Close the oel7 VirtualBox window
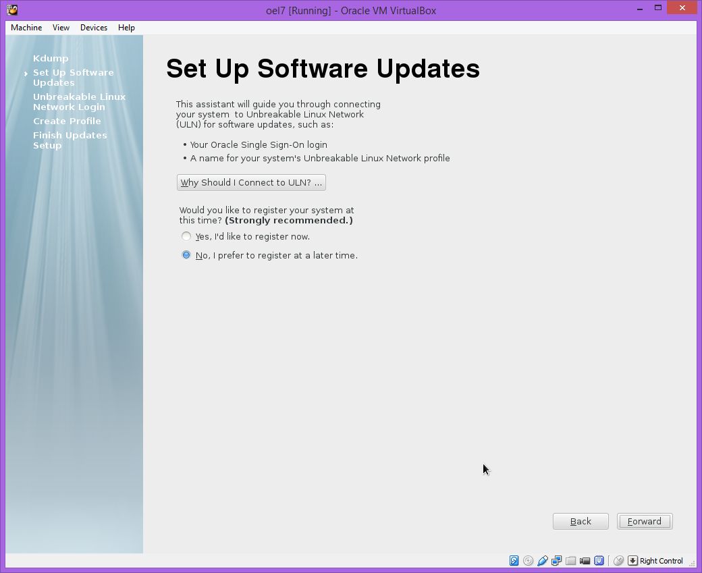The height and width of the screenshot is (573, 702). tap(682, 8)
